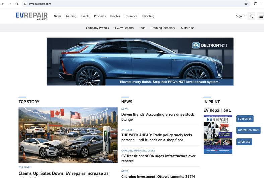
Task: Open the top story crash image
Action: (x=68, y=135)
